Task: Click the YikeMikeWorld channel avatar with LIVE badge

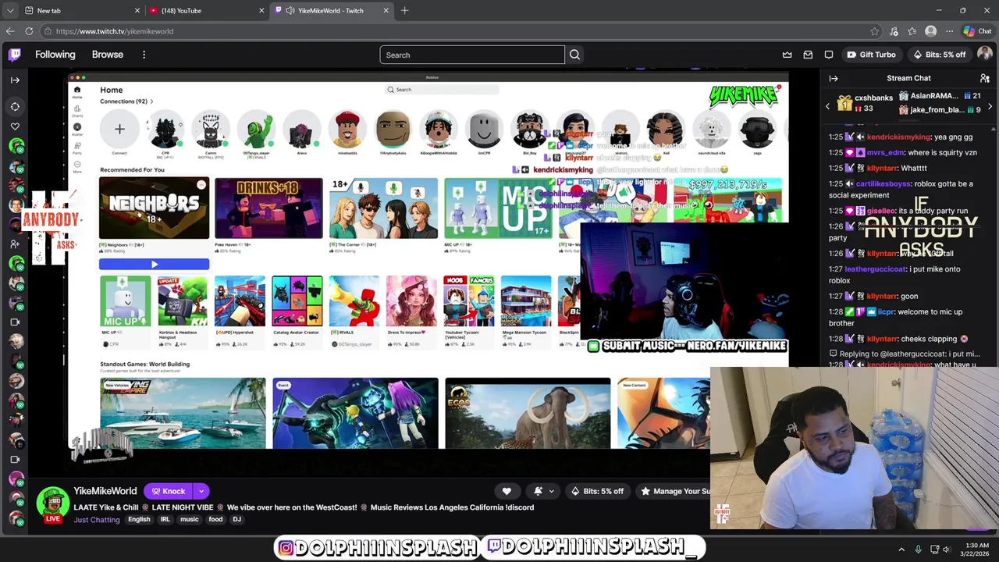Action: (52, 504)
